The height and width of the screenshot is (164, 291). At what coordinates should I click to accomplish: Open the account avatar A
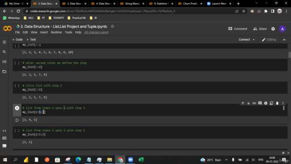pos(282,29)
